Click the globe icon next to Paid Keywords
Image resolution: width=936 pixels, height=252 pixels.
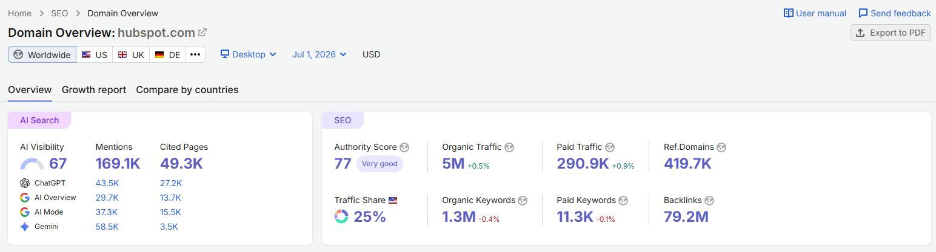point(623,200)
